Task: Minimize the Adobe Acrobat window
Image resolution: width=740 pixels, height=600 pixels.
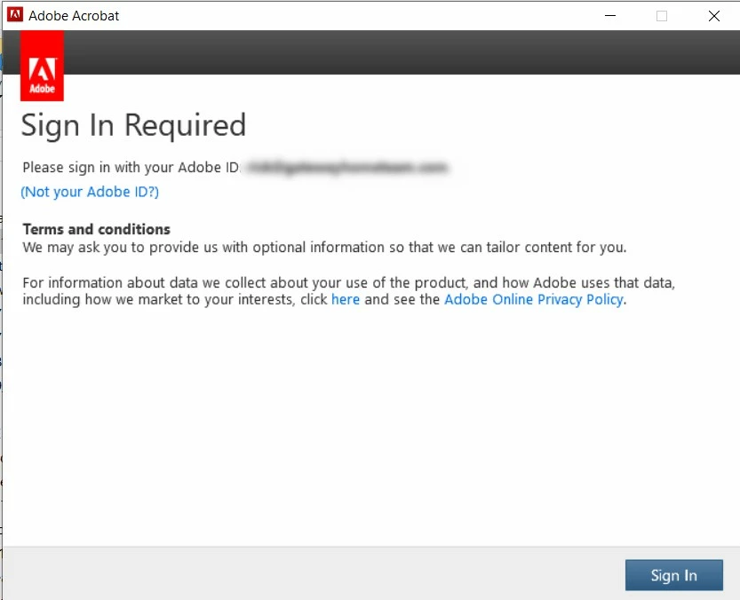Action: [x=609, y=16]
